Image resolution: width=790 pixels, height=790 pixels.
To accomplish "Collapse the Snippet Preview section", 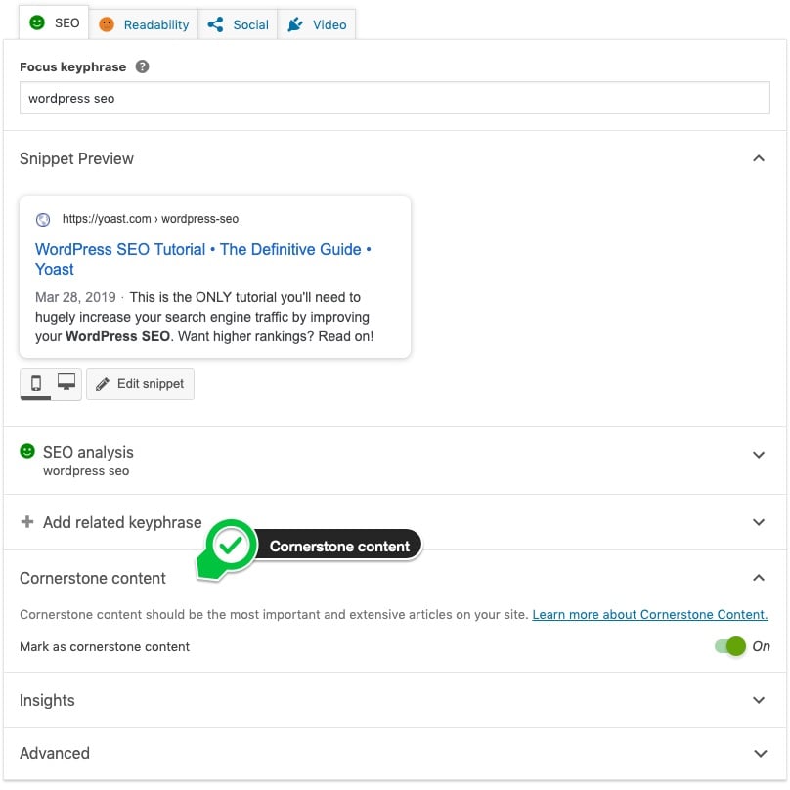I will (x=758, y=158).
